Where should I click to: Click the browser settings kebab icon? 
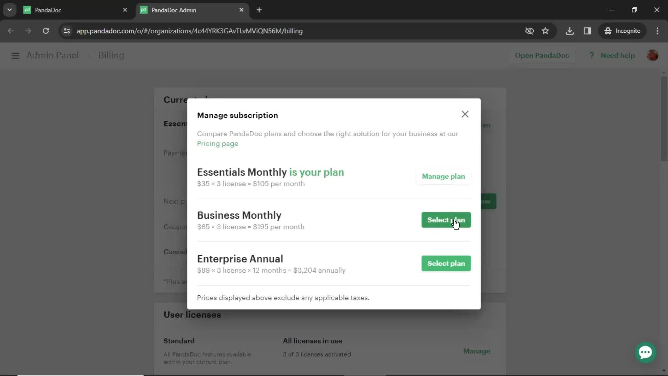[657, 31]
